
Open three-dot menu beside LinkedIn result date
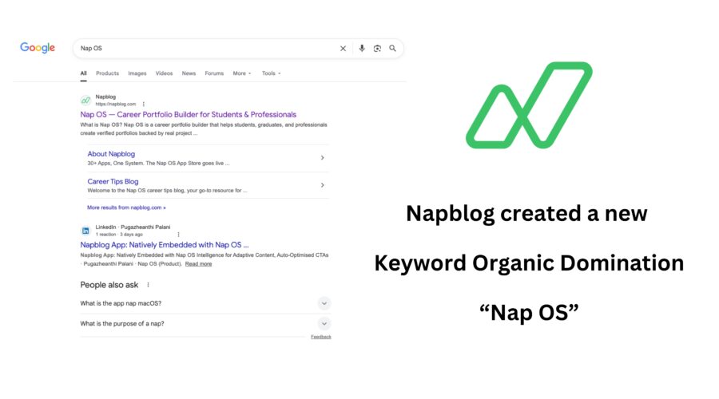click(178, 234)
